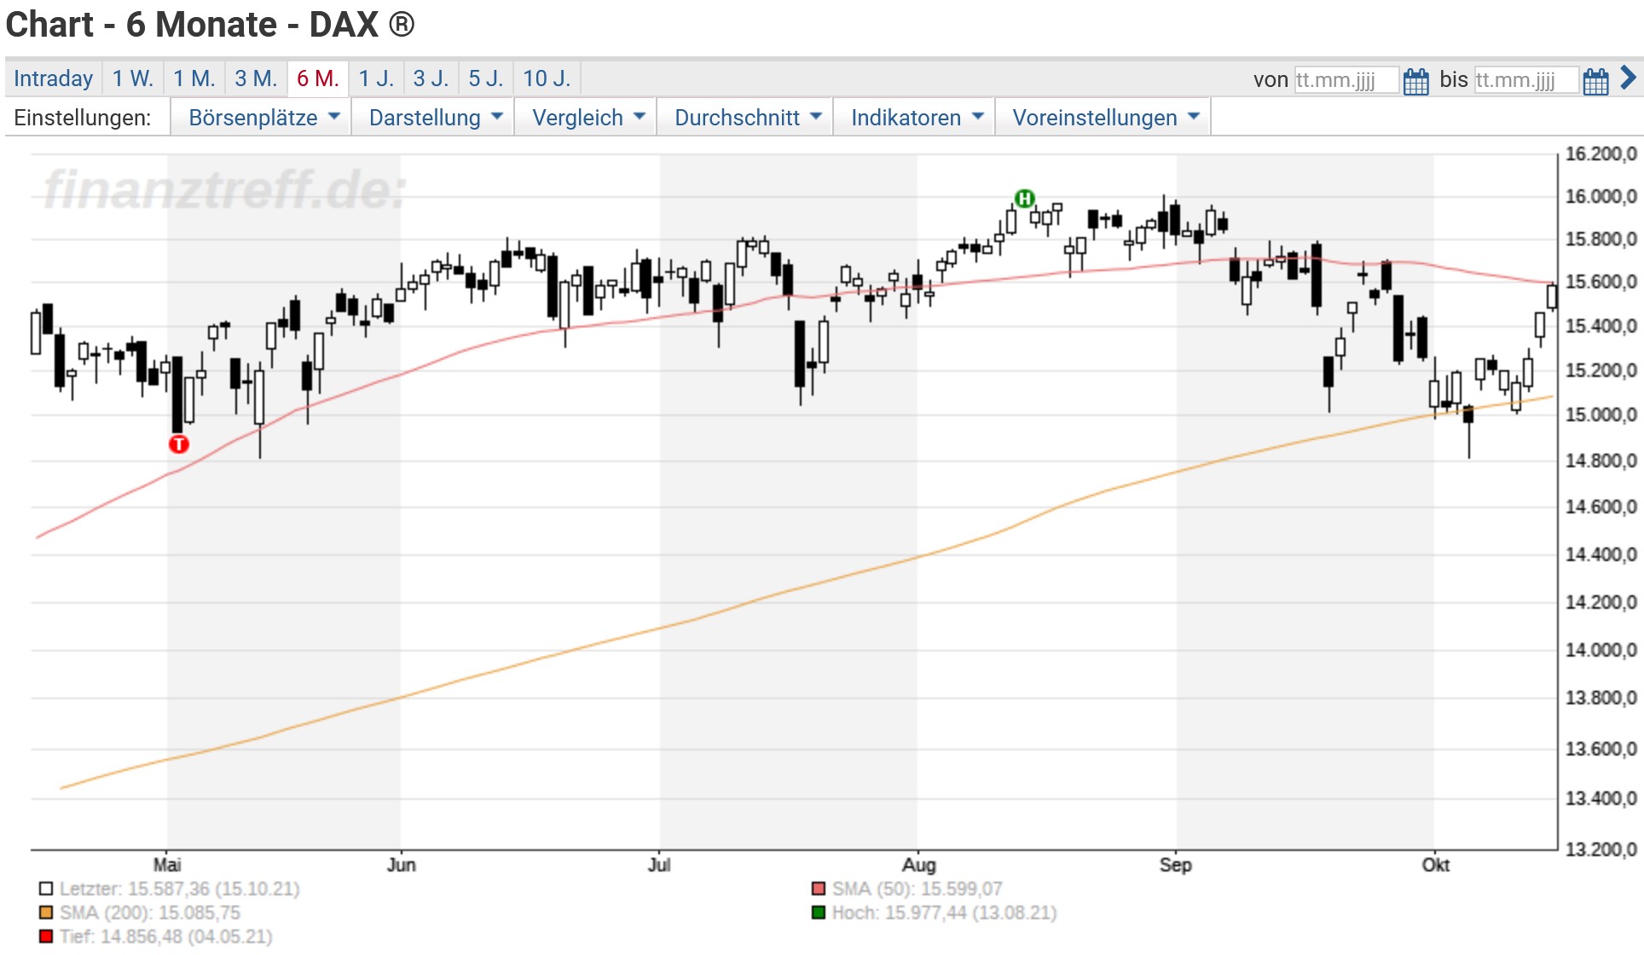Switch to the Intraday chart tab
Screen dimensions: 1644x955
53,78
